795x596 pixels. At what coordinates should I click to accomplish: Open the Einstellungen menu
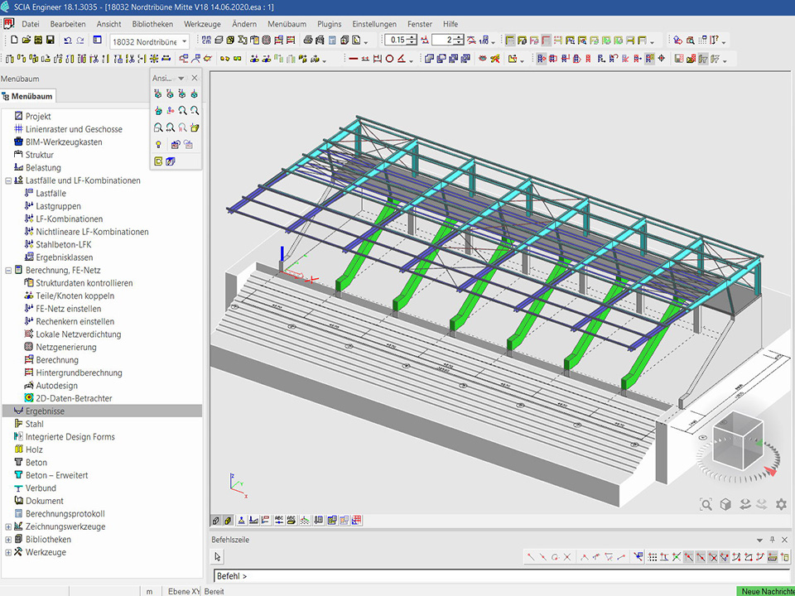click(x=373, y=24)
